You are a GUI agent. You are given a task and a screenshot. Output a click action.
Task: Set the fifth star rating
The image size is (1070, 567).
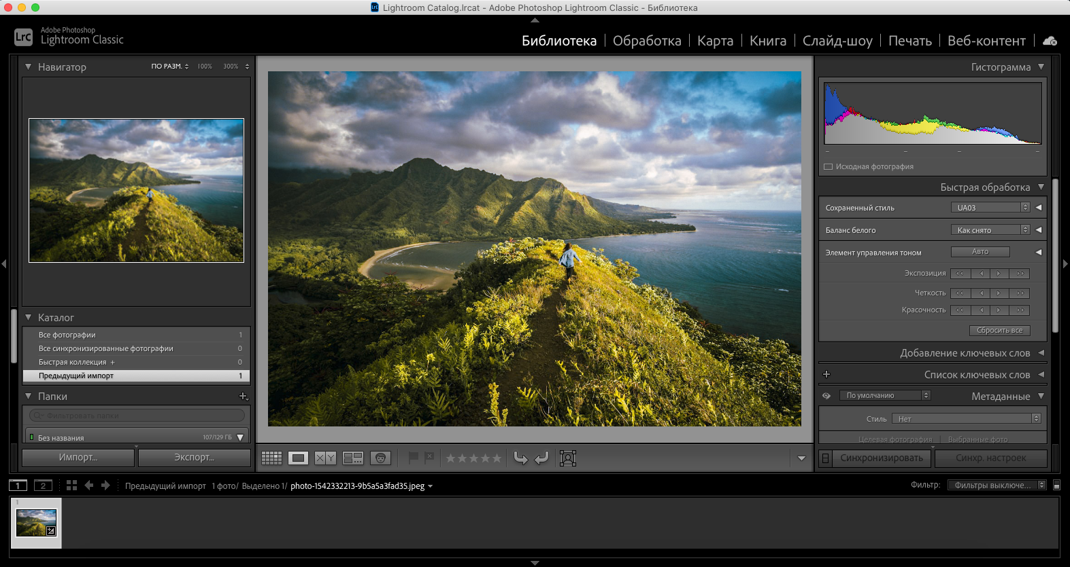(497, 458)
